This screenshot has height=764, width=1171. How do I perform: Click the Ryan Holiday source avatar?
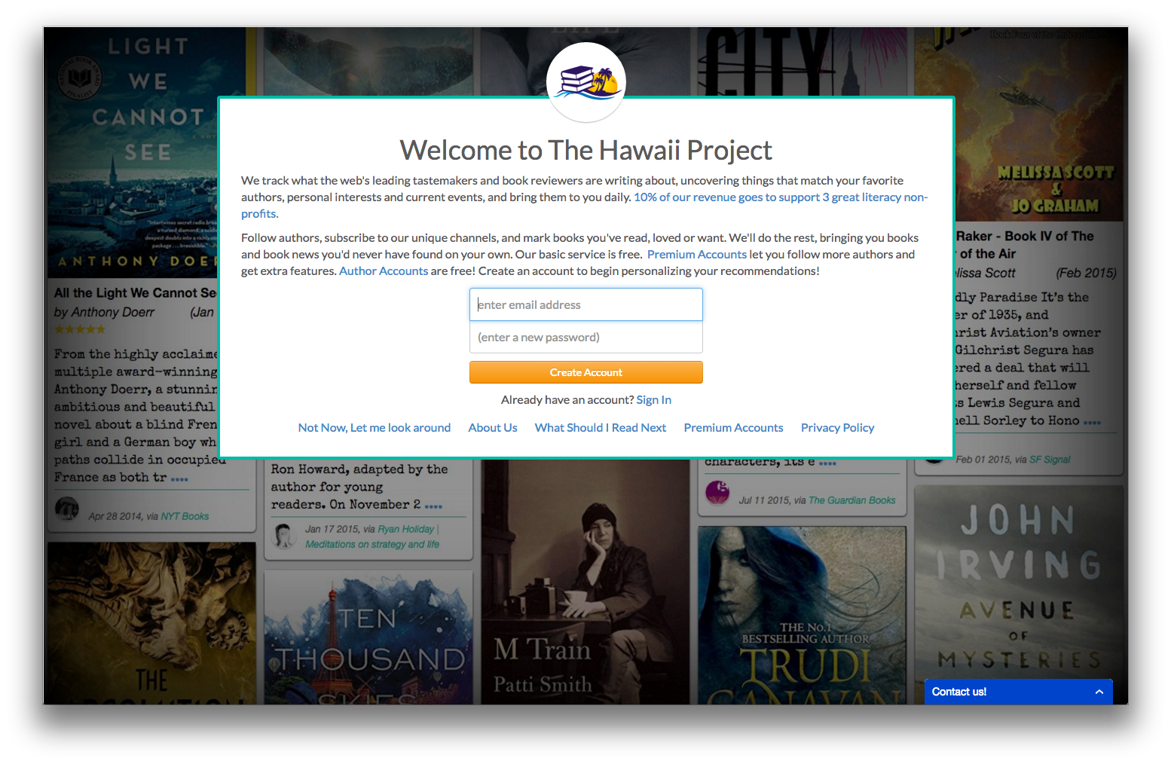tap(284, 536)
